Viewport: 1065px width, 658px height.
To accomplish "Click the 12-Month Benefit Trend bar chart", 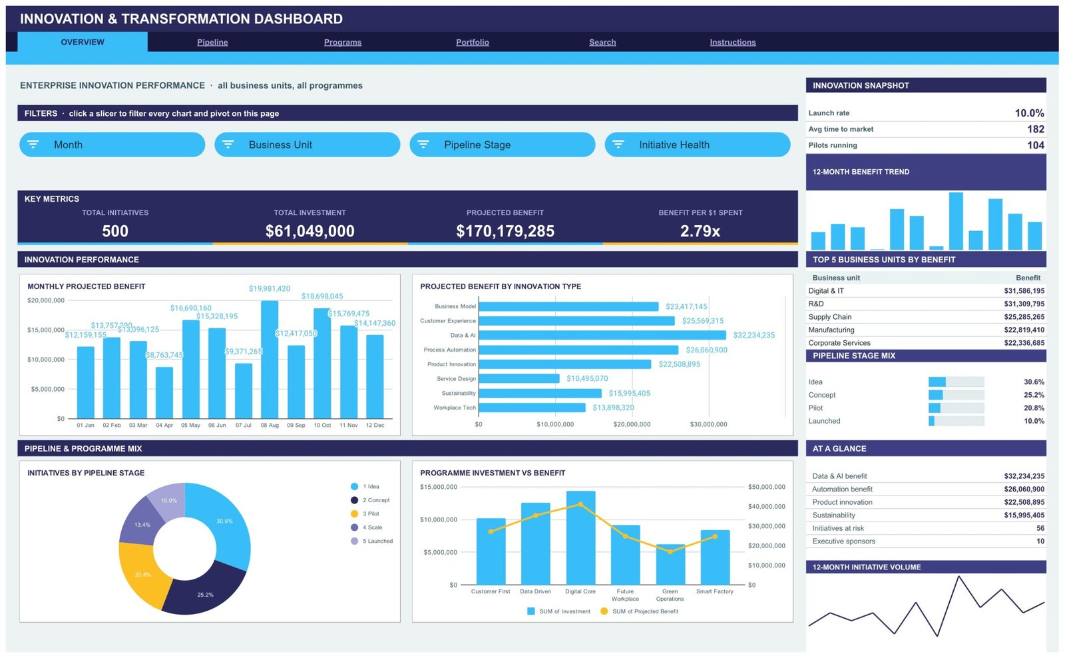I will point(926,221).
